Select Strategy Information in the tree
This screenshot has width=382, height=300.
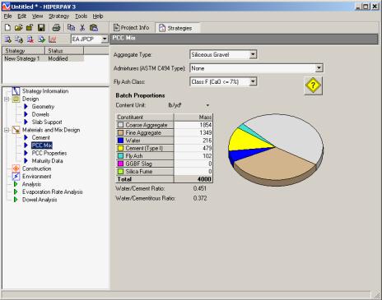click(x=45, y=91)
